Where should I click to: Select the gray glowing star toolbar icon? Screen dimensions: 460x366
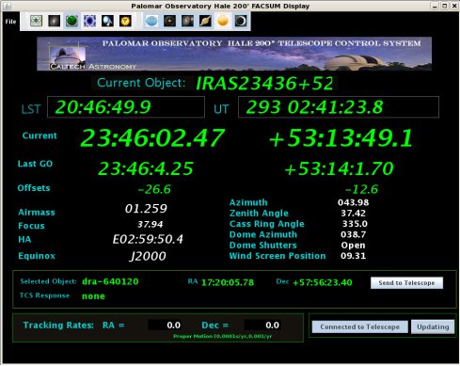coord(54,21)
